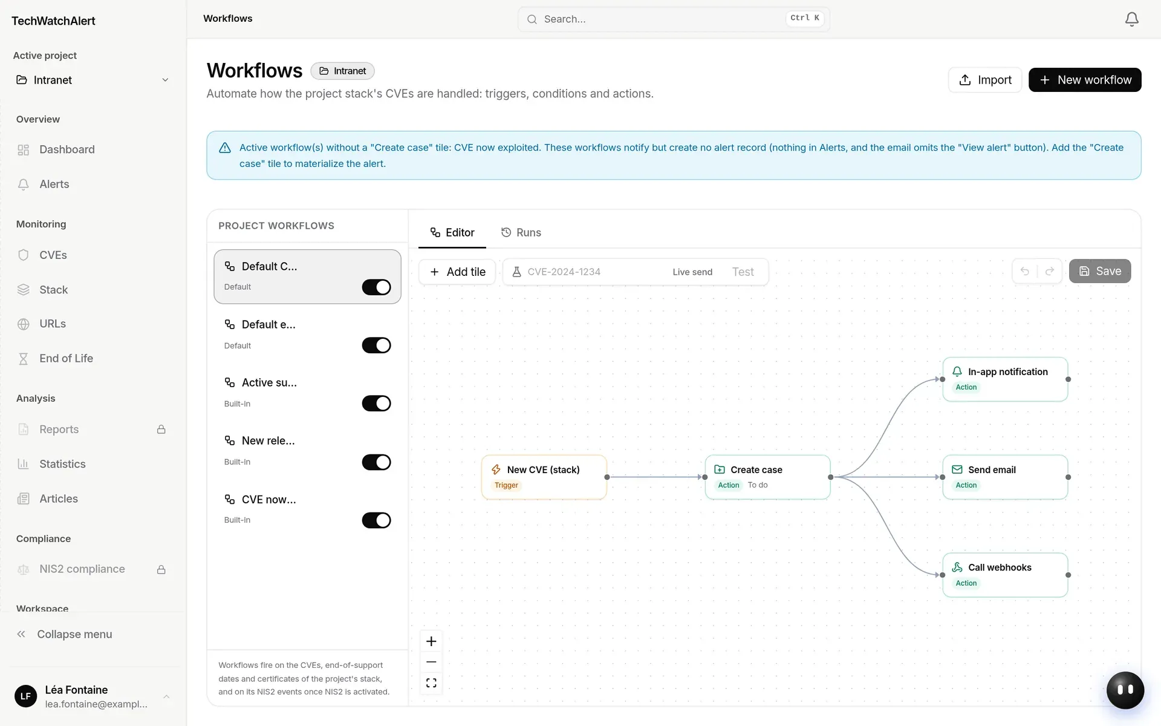Click the Test button
Viewport: 1161px width, 726px height.
pyautogui.click(x=743, y=272)
